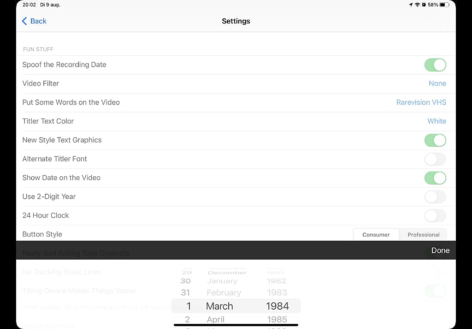Choose 1985 in the year wheel

coord(277,319)
